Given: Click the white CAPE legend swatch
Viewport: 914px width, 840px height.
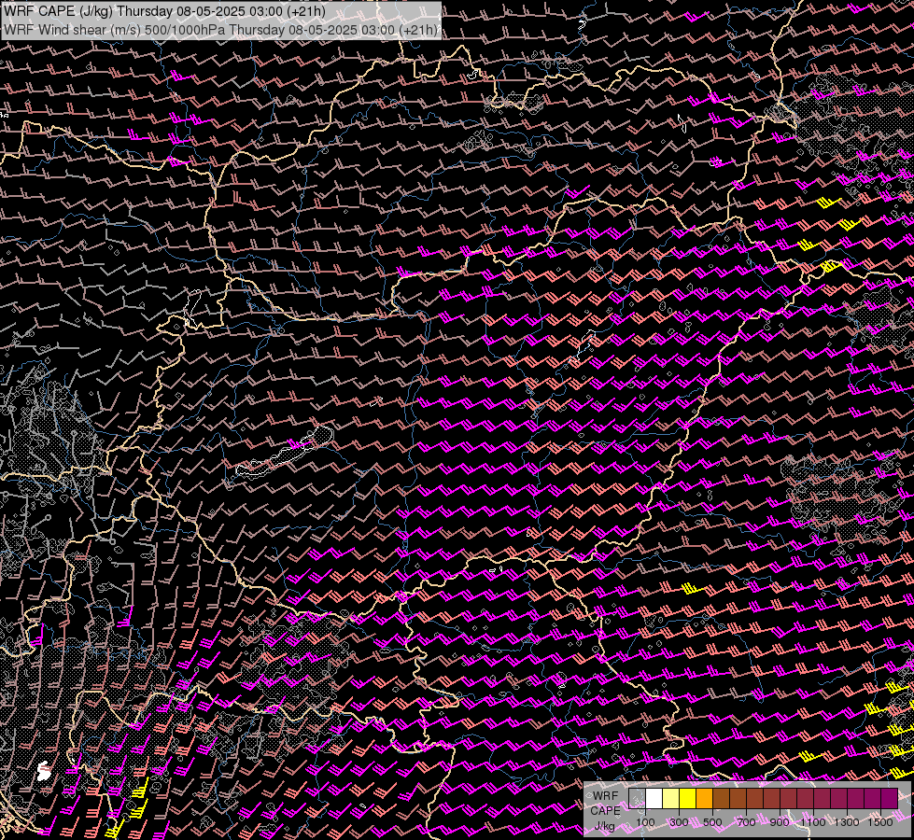Looking at the screenshot, I should point(654,799).
